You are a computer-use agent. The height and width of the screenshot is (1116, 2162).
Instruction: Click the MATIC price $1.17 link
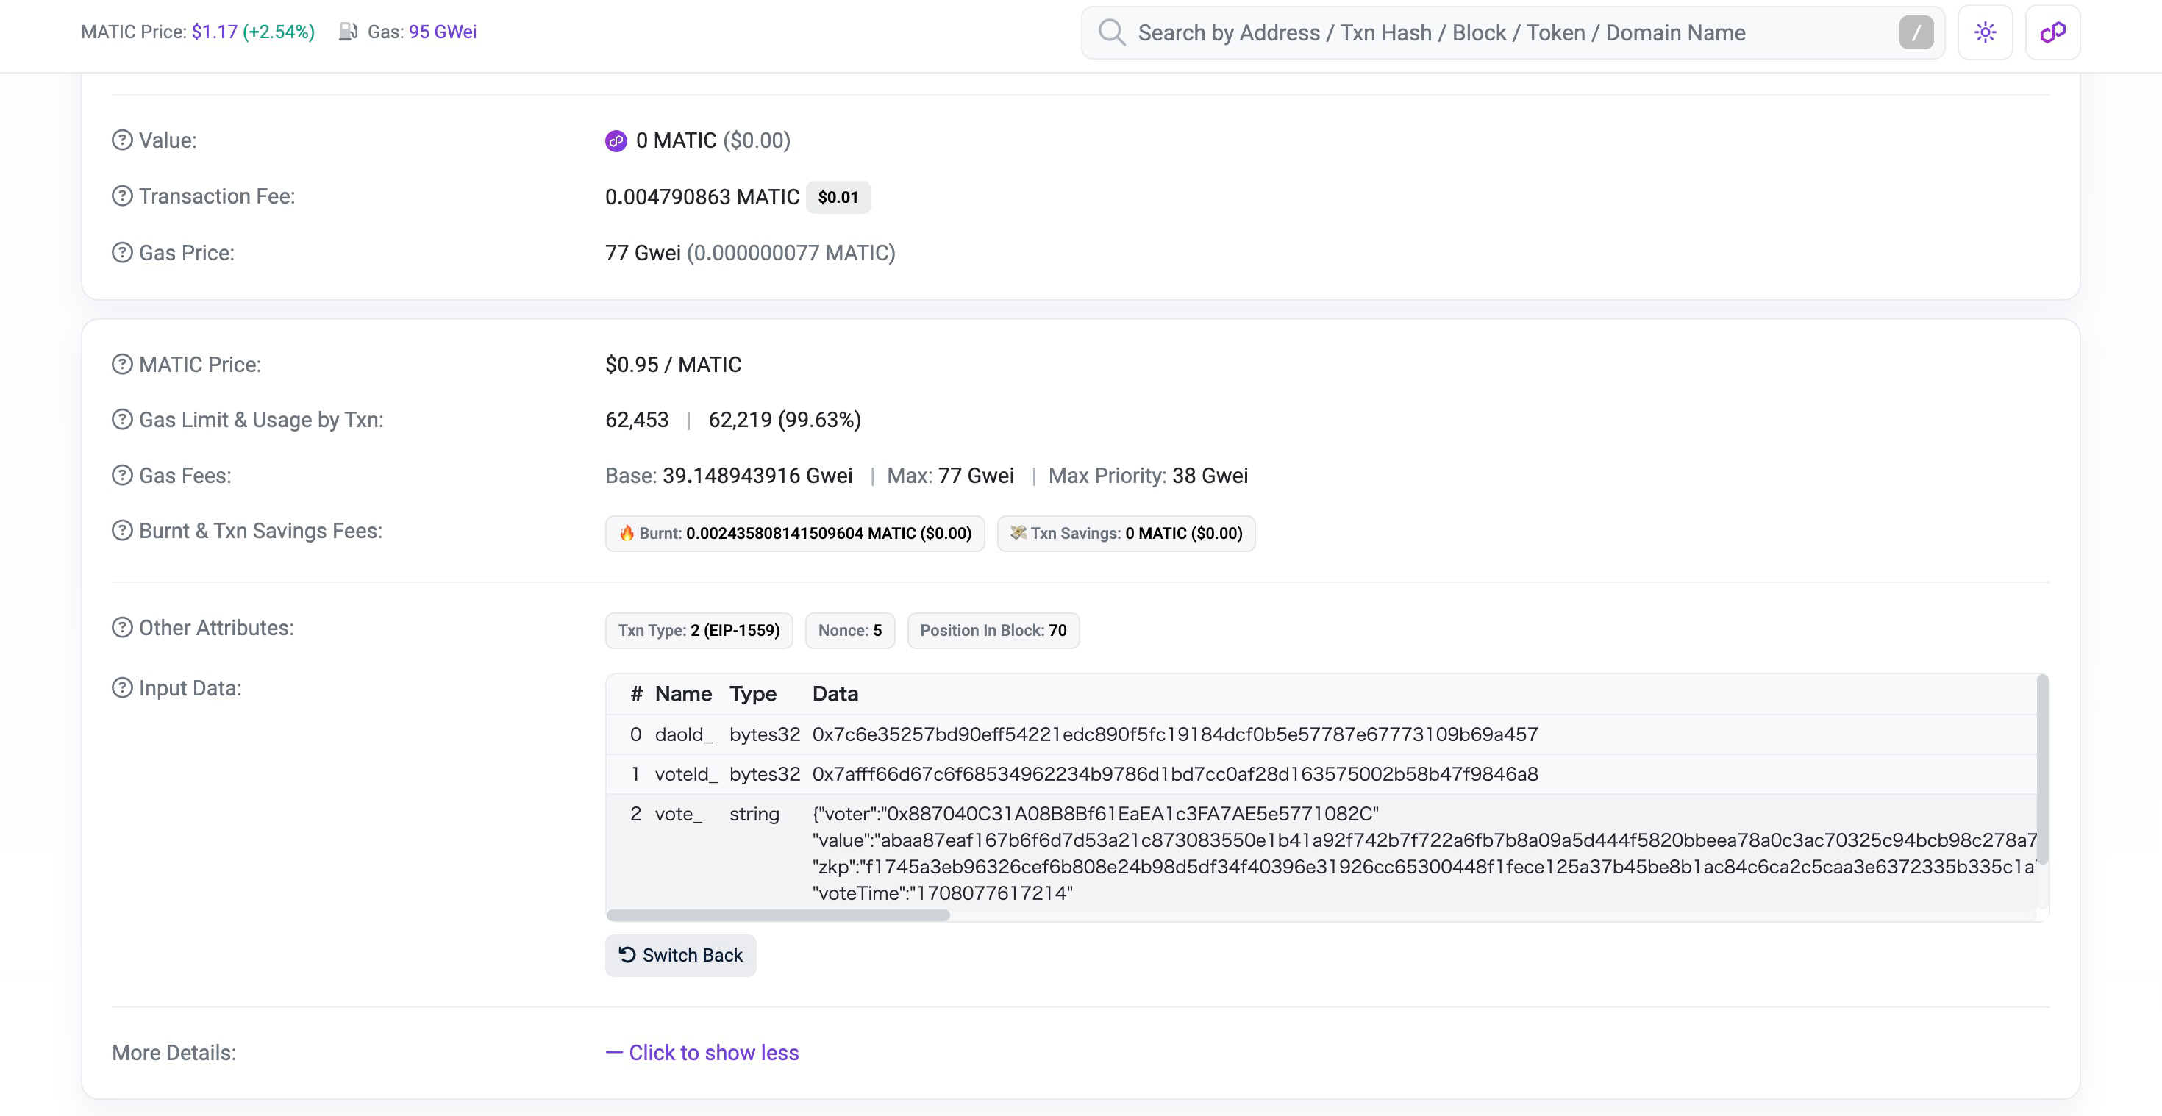(214, 32)
